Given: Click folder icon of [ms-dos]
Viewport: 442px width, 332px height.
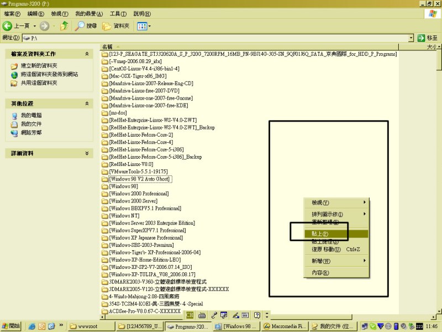Looking at the screenshot, I should 105,113.
